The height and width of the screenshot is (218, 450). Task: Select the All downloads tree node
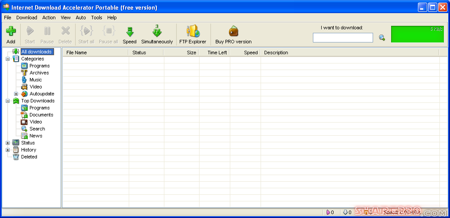[x=36, y=52]
